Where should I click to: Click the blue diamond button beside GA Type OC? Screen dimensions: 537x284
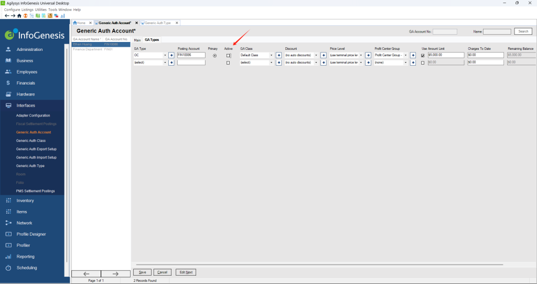[x=171, y=55]
